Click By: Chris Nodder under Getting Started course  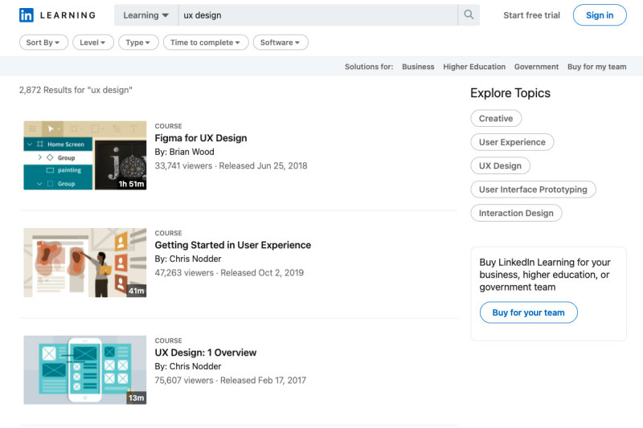click(x=188, y=259)
